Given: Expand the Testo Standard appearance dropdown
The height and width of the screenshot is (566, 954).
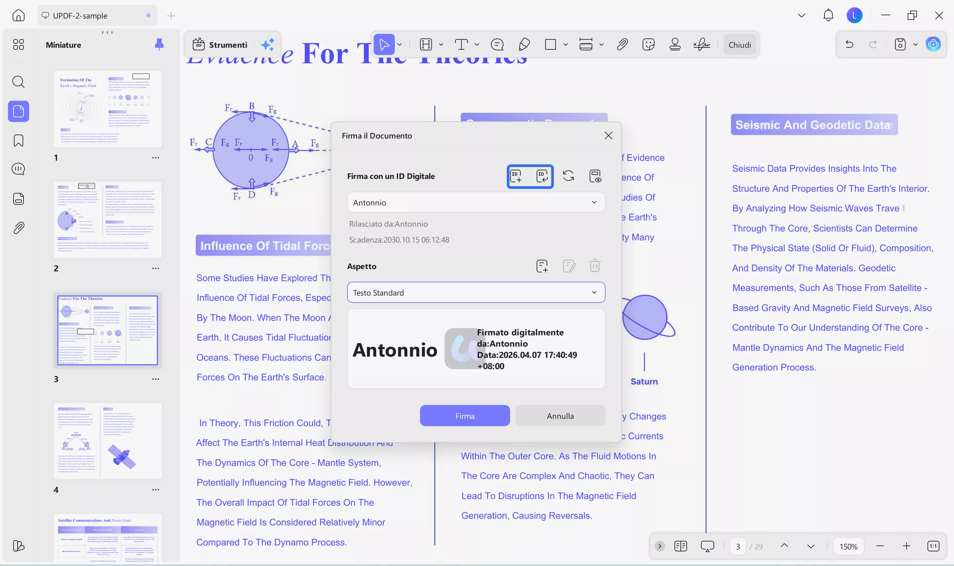Looking at the screenshot, I should pyautogui.click(x=594, y=292).
